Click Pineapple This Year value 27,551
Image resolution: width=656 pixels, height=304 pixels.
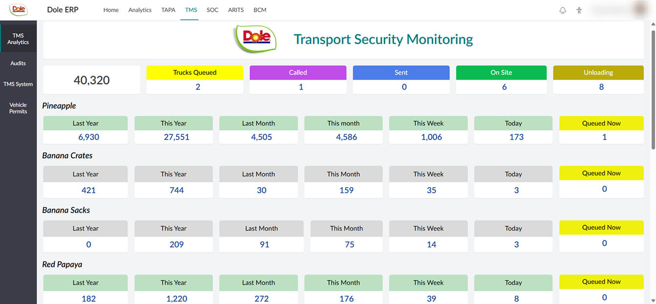click(x=176, y=137)
